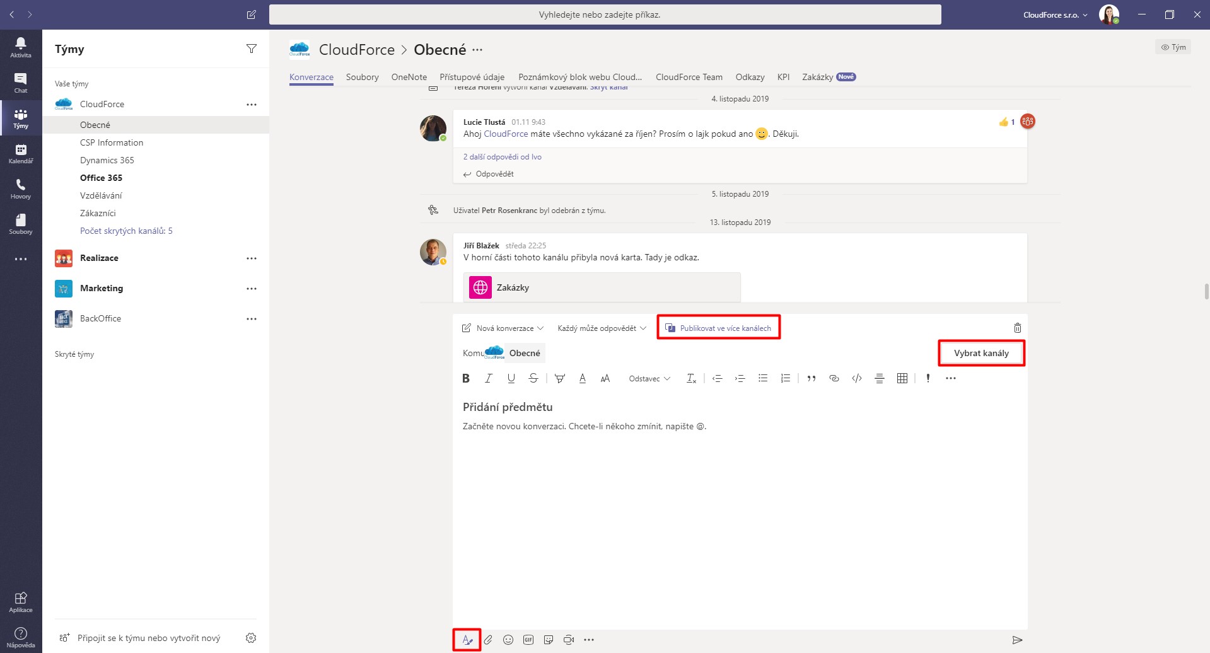This screenshot has height=653, width=1210.
Task: Insert a table
Action: [x=902, y=378]
